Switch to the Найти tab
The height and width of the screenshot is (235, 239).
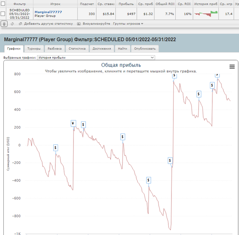point(123,48)
